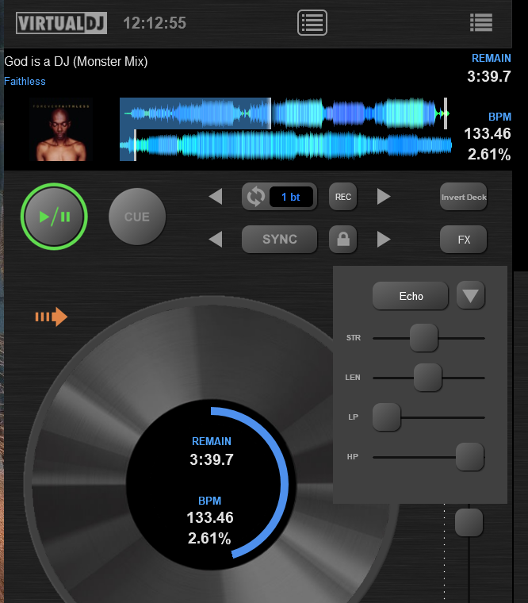Click the pitch fader handle
This screenshot has width=528, height=603.
click(x=469, y=522)
